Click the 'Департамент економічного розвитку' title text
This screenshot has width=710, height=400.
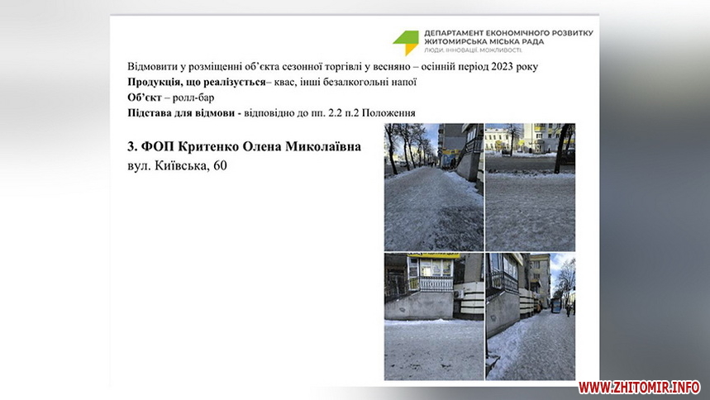[x=507, y=33]
